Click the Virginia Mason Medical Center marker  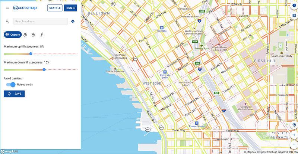coord(219,44)
